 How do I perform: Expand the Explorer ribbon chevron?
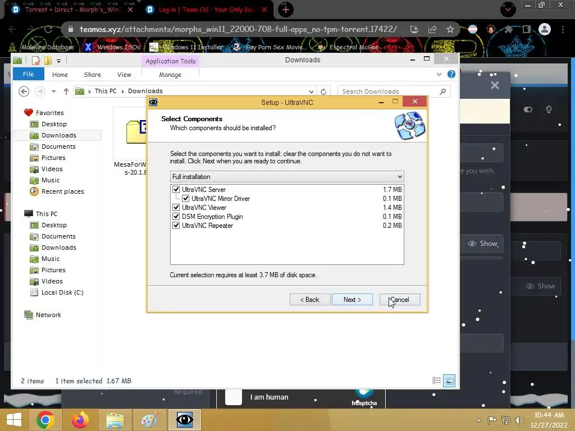[439, 75]
